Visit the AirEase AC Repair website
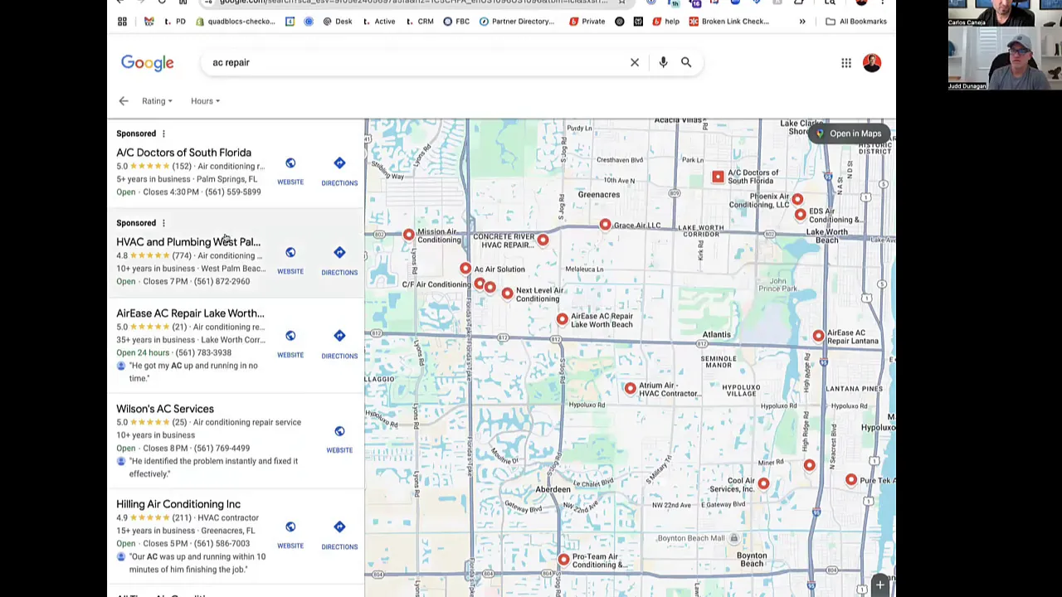The width and height of the screenshot is (1062, 597). coord(290,343)
